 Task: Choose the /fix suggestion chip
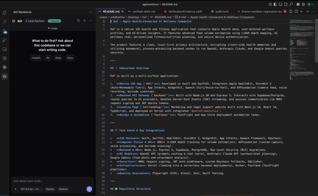pyautogui.click(x=48, y=58)
